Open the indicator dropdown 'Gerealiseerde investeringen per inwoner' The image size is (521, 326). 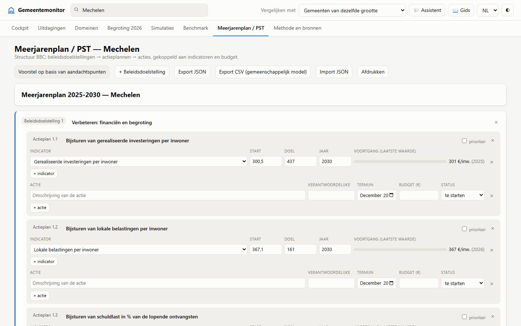click(x=139, y=162)
